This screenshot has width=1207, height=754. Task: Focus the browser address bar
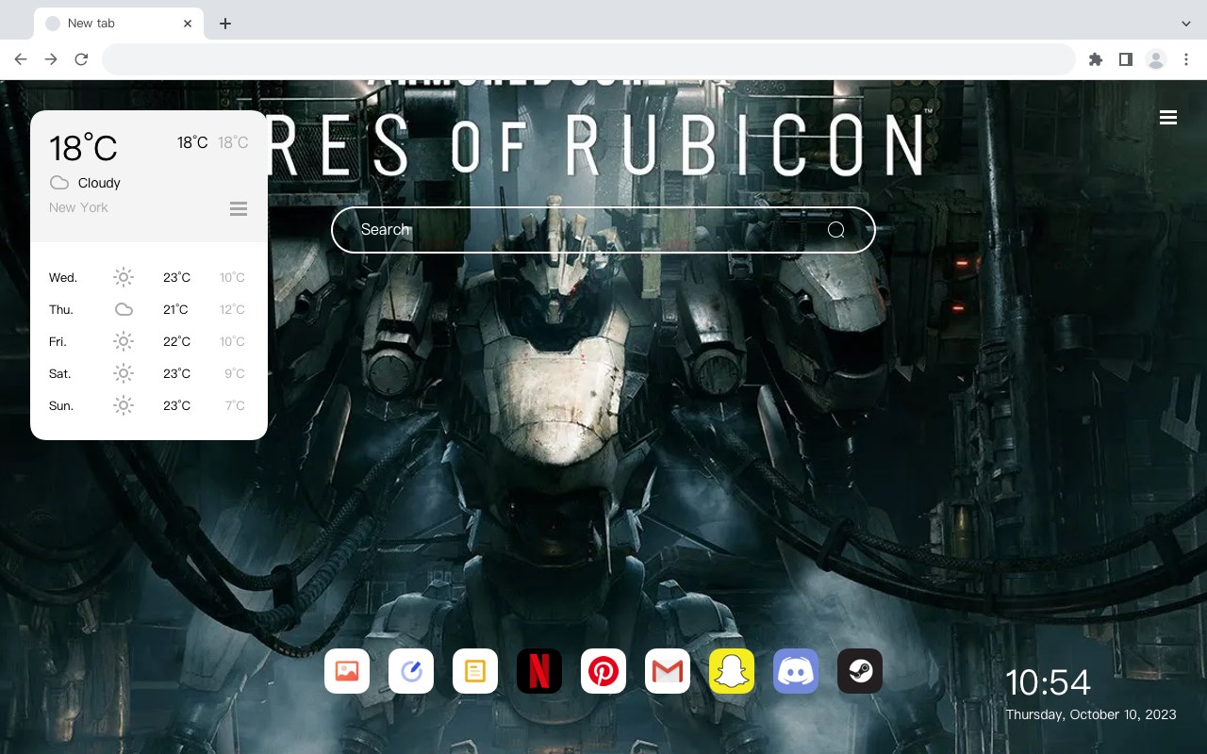tap(588, 59)
